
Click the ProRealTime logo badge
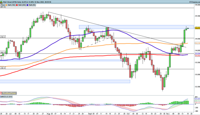click(x=8, y=93)
